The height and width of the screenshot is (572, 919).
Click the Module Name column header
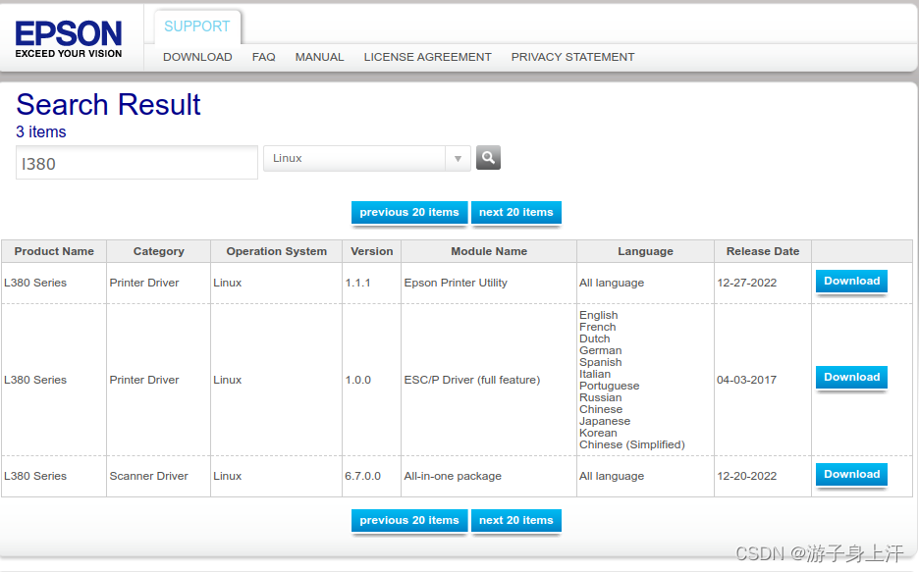489,251
